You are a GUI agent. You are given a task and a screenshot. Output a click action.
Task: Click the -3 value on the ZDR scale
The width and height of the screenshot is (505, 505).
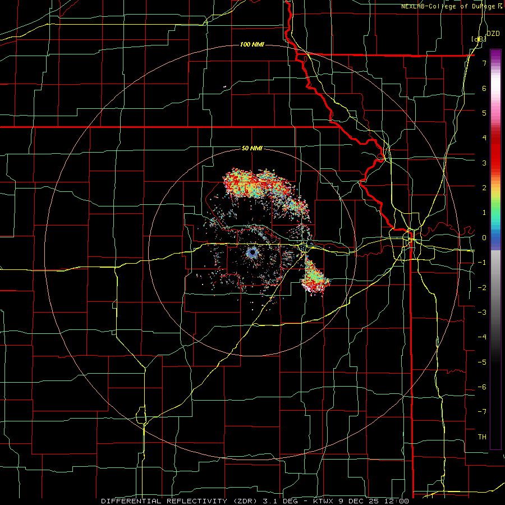[482, 312]
